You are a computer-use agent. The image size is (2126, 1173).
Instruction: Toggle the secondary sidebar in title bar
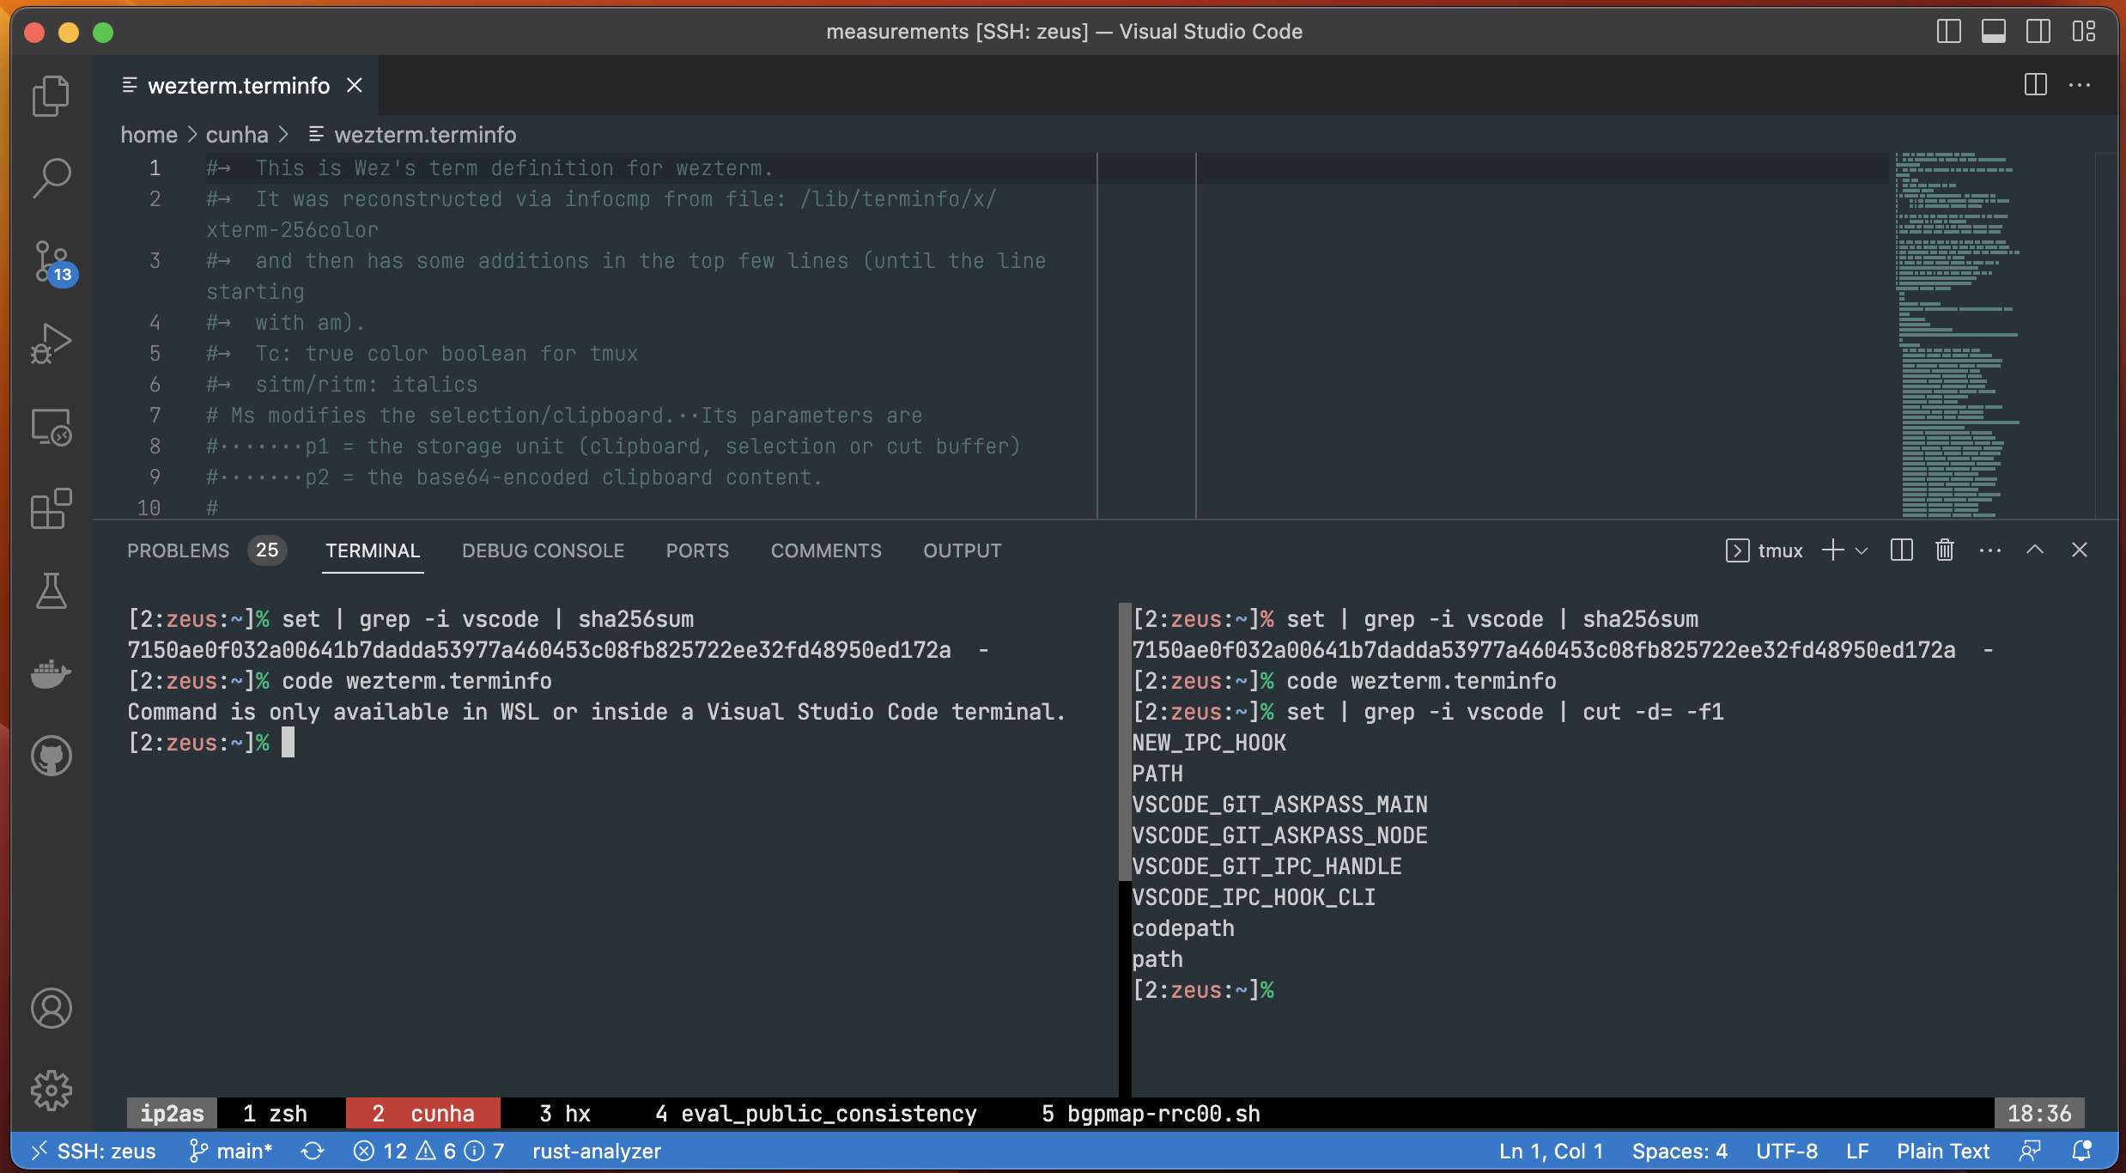(2037, 31)
